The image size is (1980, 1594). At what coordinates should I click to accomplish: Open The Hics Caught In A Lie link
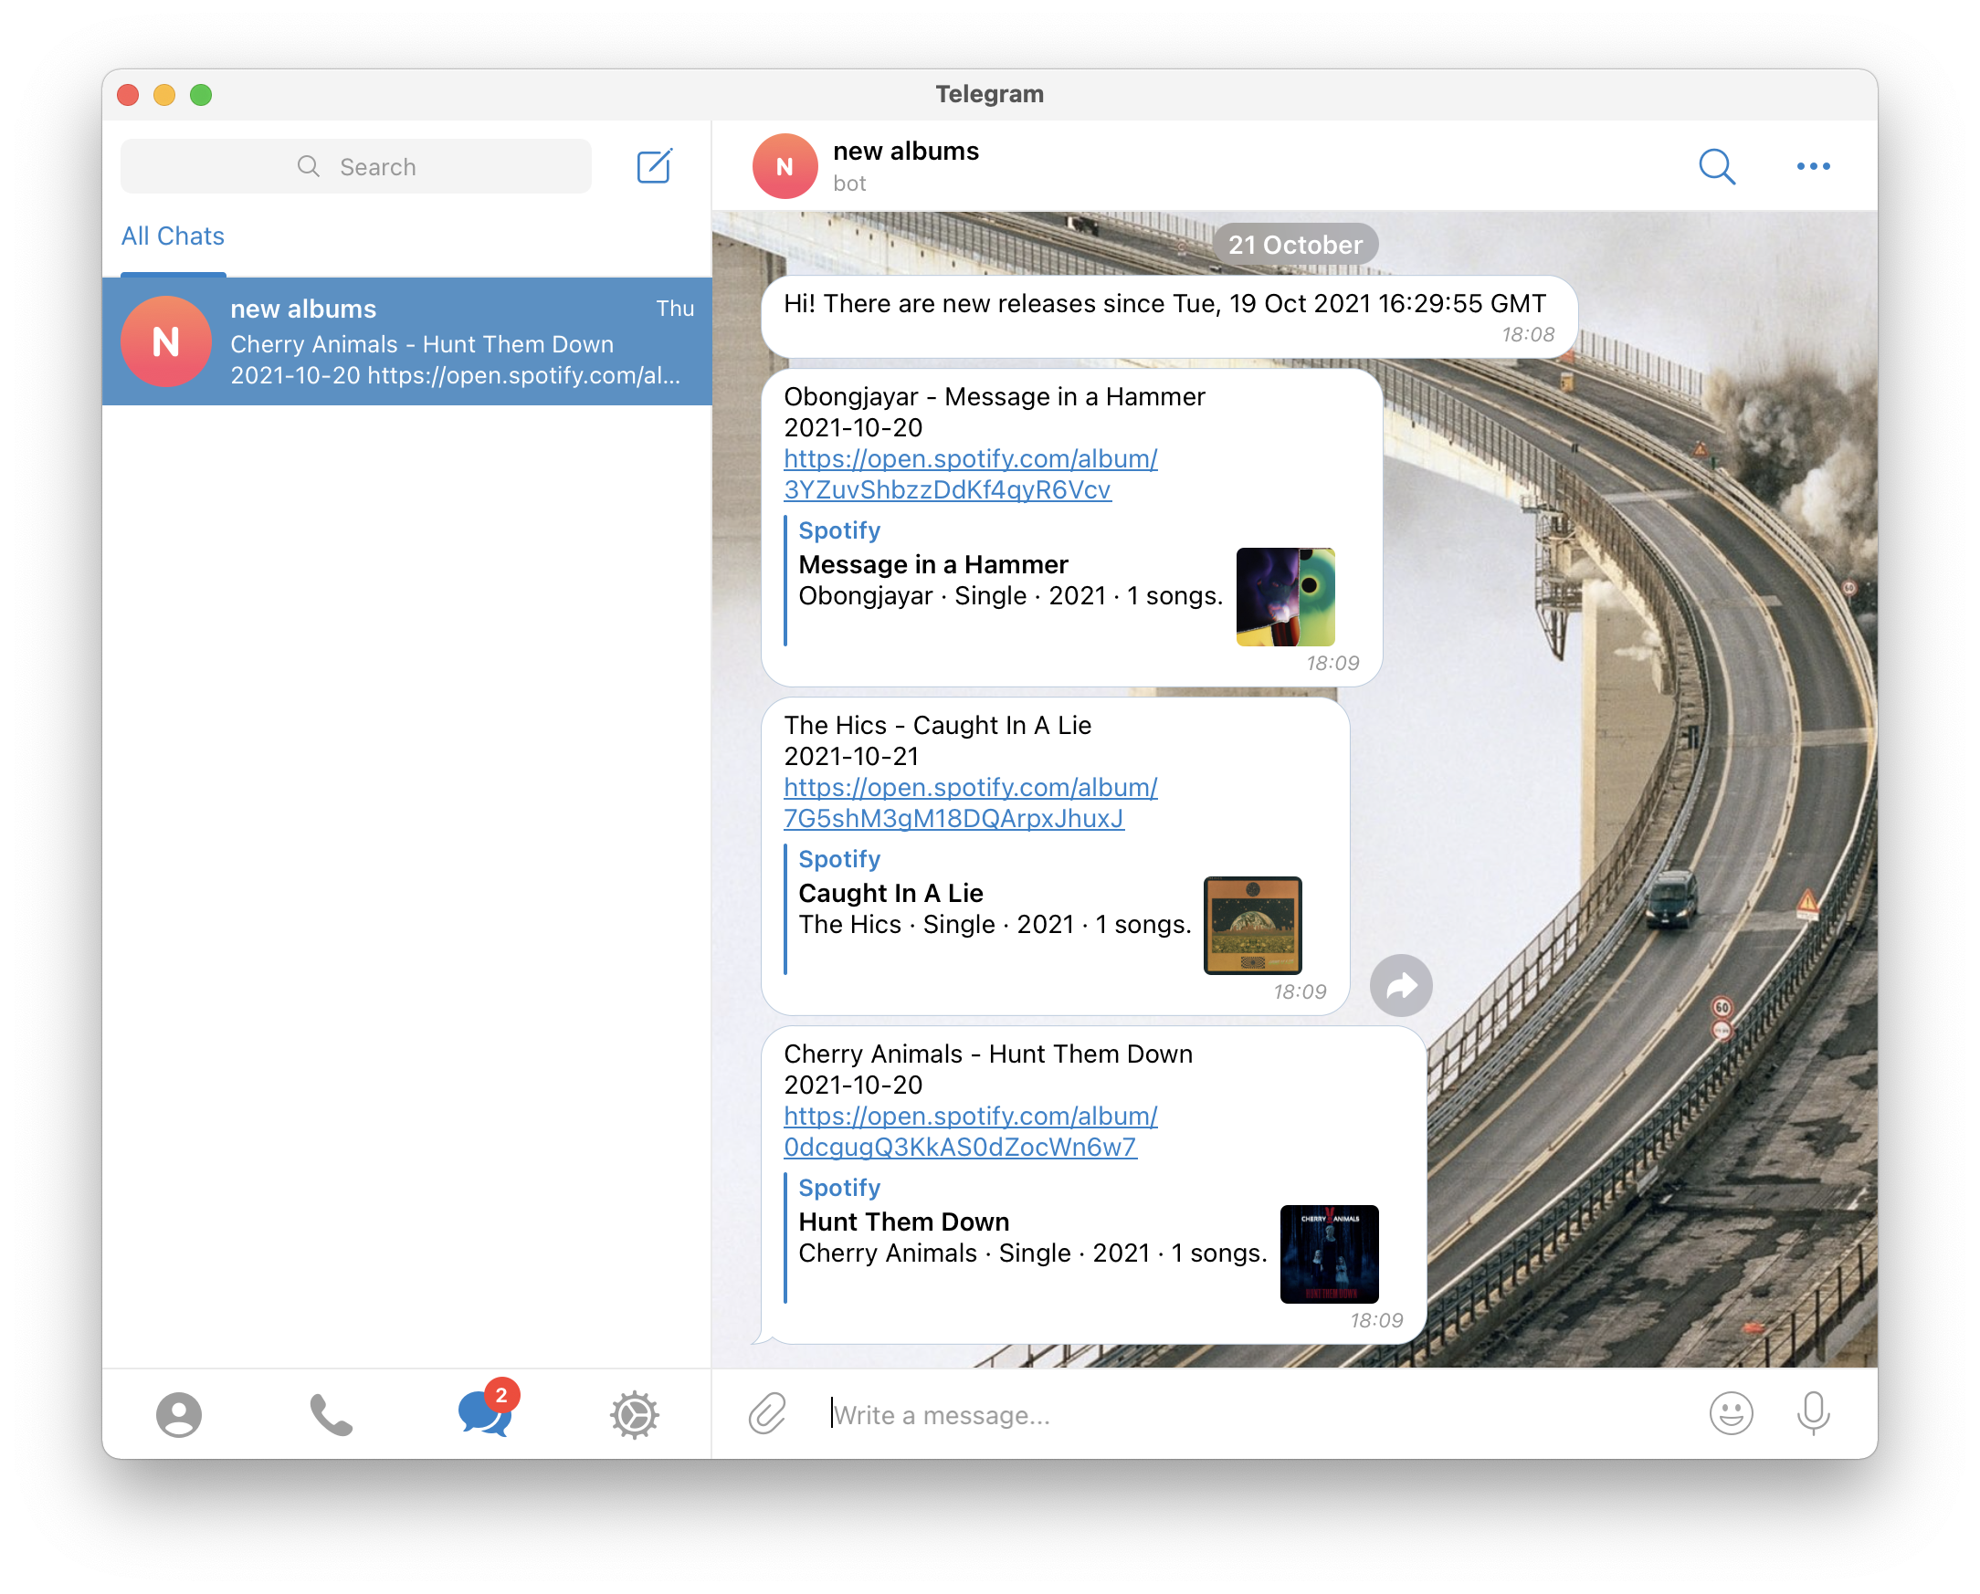click(x=970, y=802)
